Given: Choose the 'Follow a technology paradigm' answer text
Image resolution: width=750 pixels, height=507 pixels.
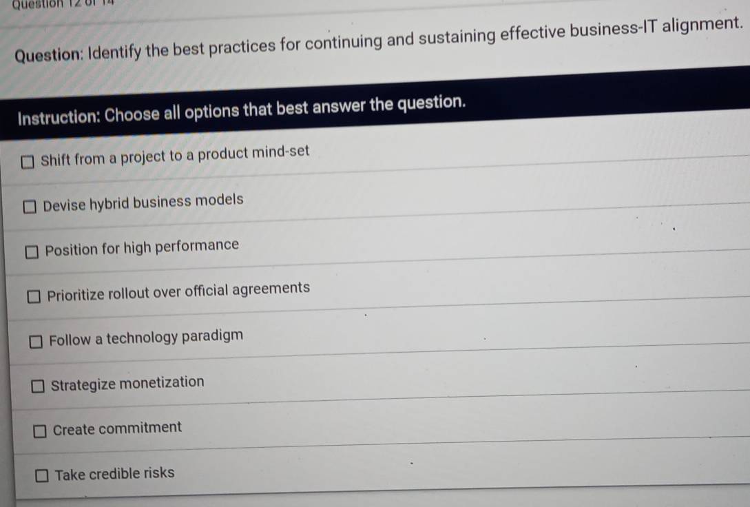Looking at the screenshot, I should [146, 338].
